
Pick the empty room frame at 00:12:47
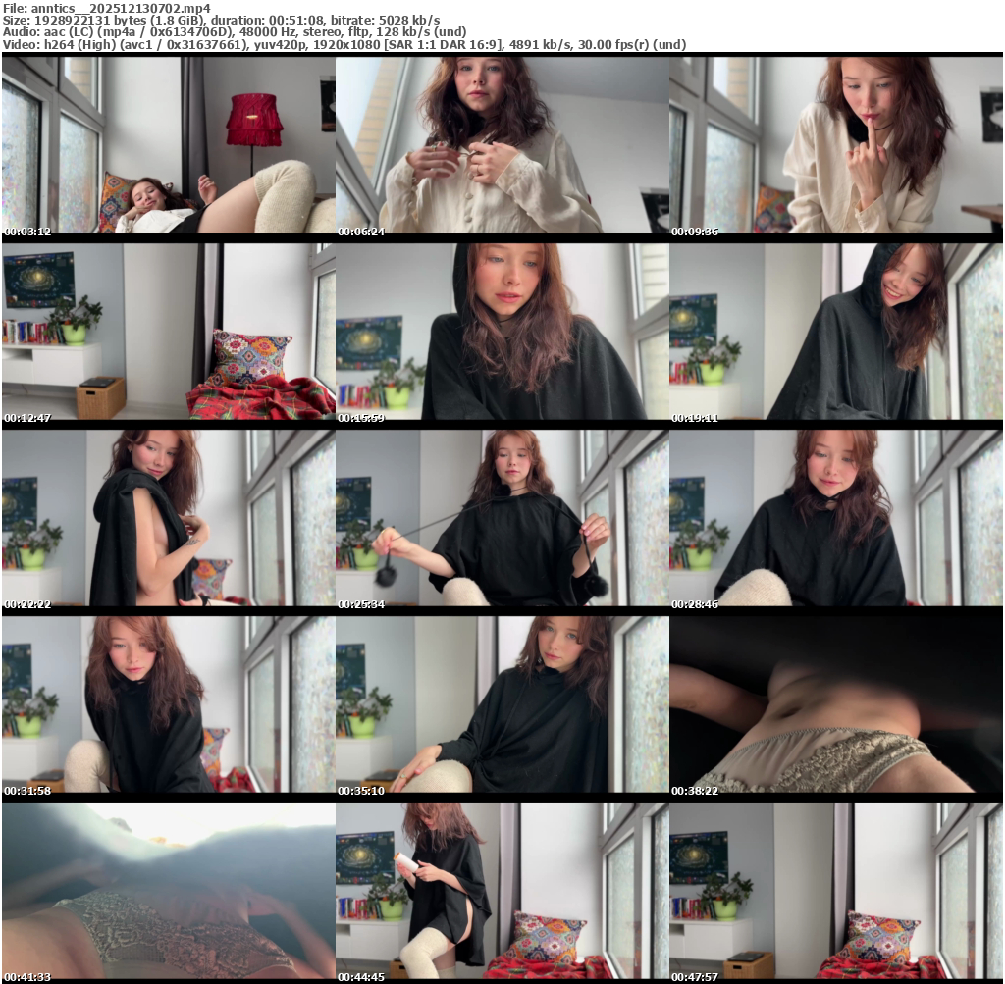[x=169, y=332]
